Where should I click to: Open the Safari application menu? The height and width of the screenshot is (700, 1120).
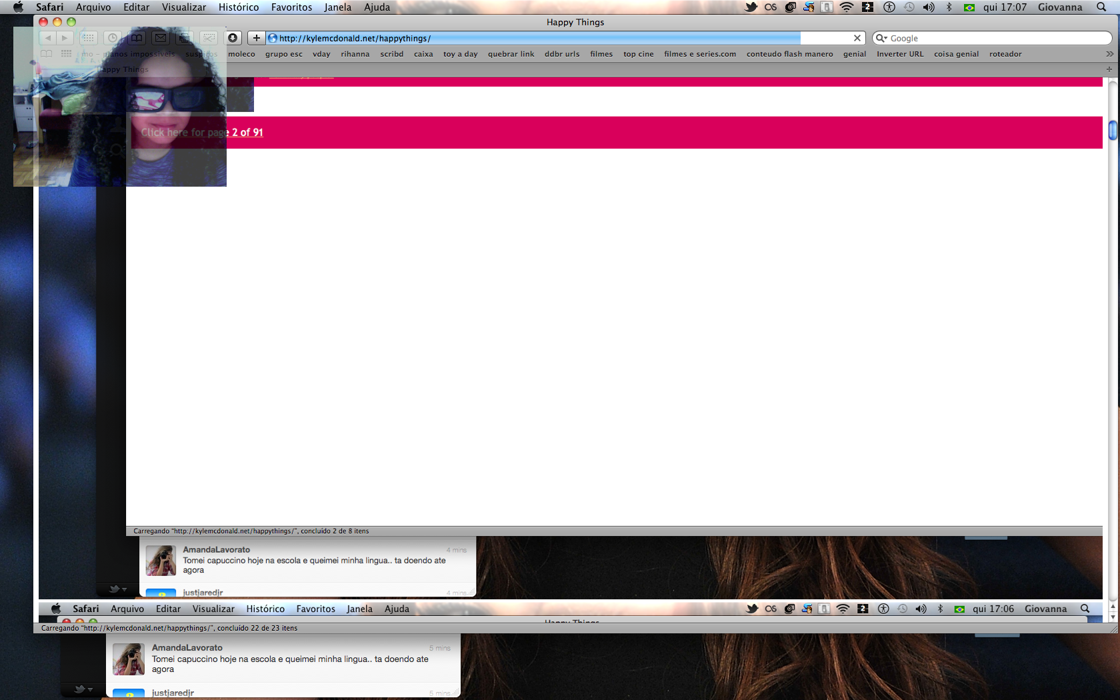[x=49, y=7]
